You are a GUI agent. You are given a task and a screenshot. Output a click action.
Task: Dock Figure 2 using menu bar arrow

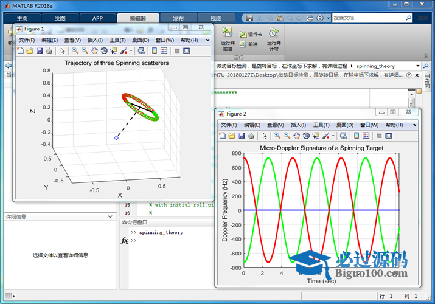coord(415,125)
